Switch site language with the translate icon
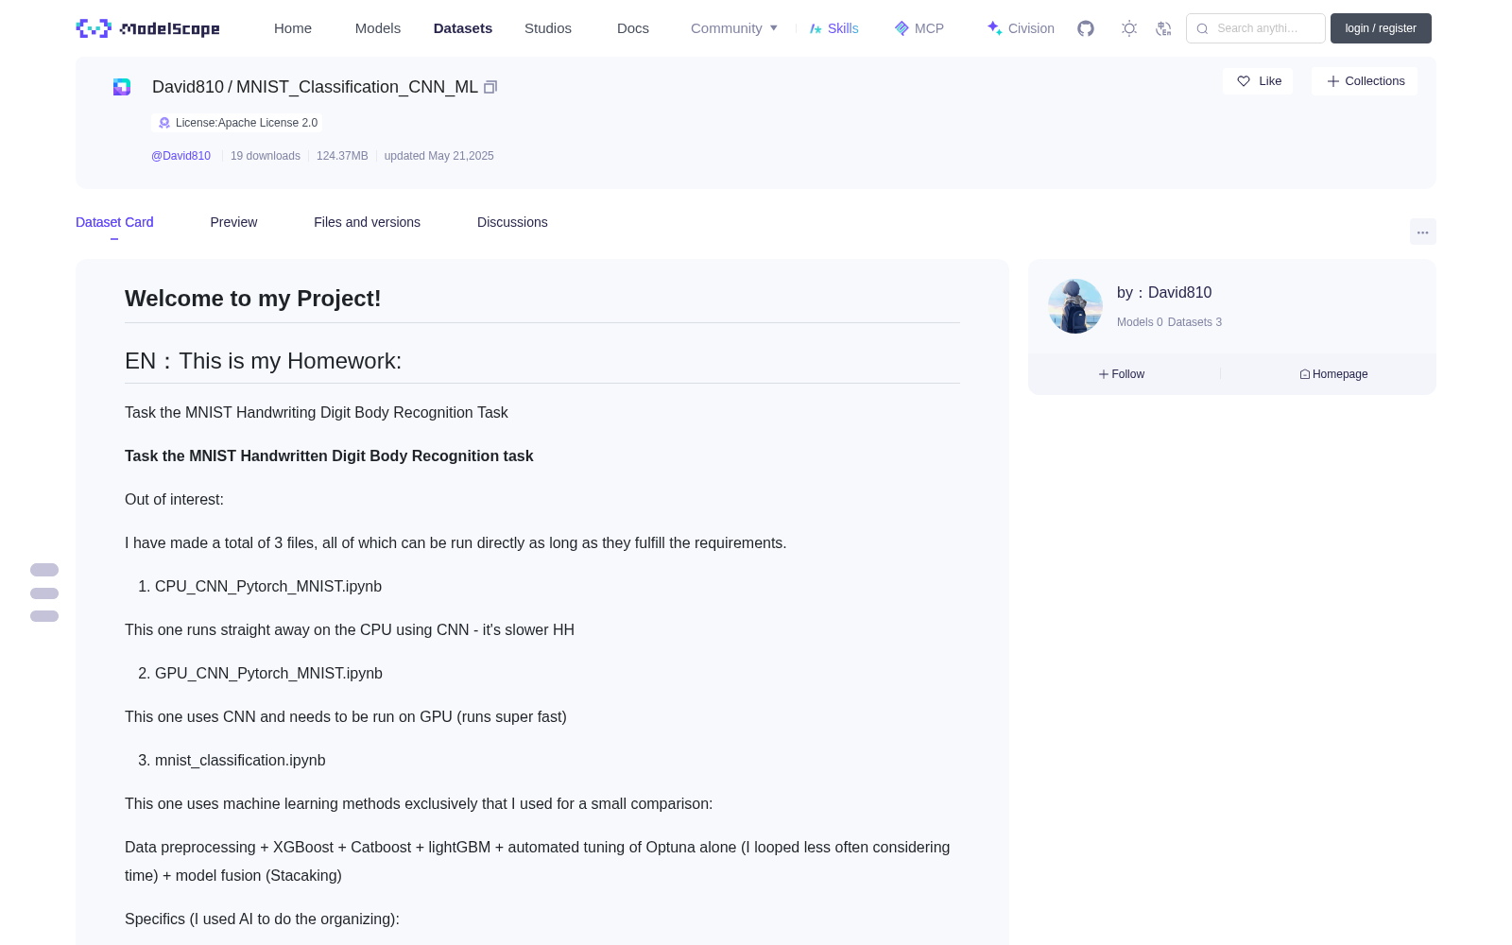Screen dimensions: 1512x945 click(x=1163, y=28)
